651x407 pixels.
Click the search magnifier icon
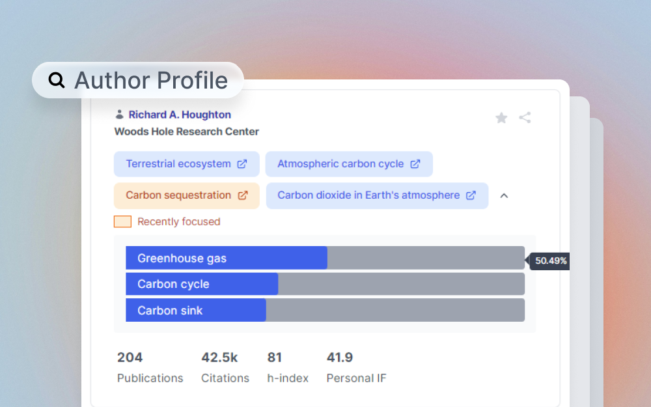pos(56,80)
